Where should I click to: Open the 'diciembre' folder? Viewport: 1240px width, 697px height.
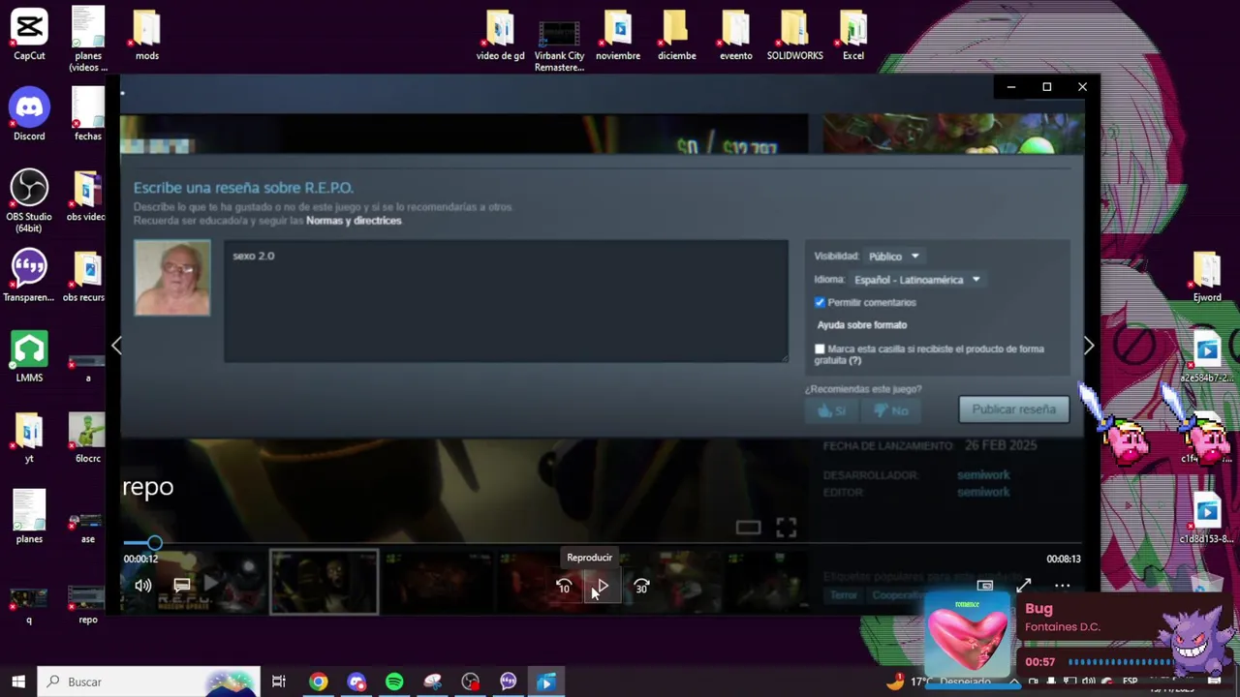pos(676,35)
